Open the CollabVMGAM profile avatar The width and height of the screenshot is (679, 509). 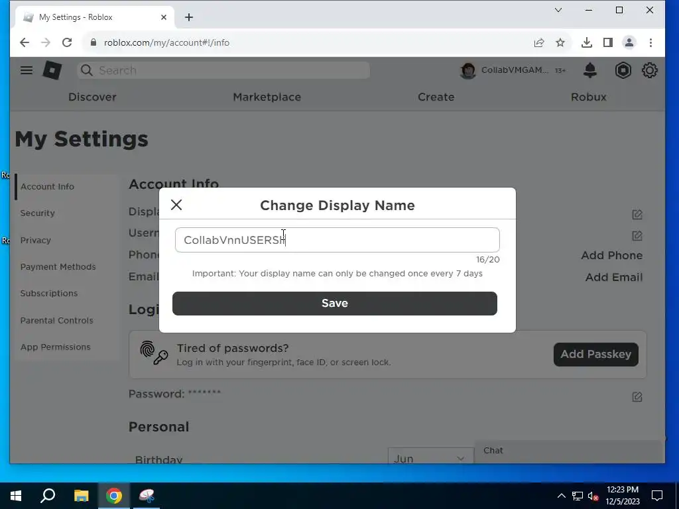click(467, 70)
